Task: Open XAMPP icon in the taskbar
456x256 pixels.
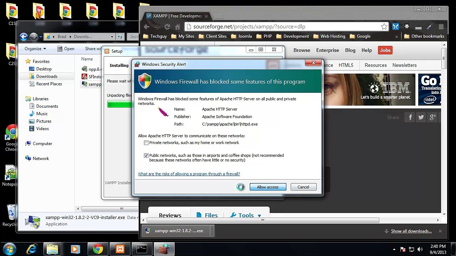Action: pyautogui.click(x=120, y=249)
